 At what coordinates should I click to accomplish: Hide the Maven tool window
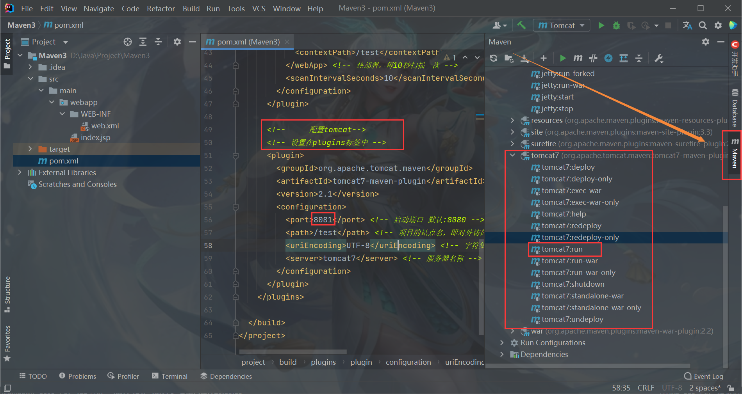721,42
